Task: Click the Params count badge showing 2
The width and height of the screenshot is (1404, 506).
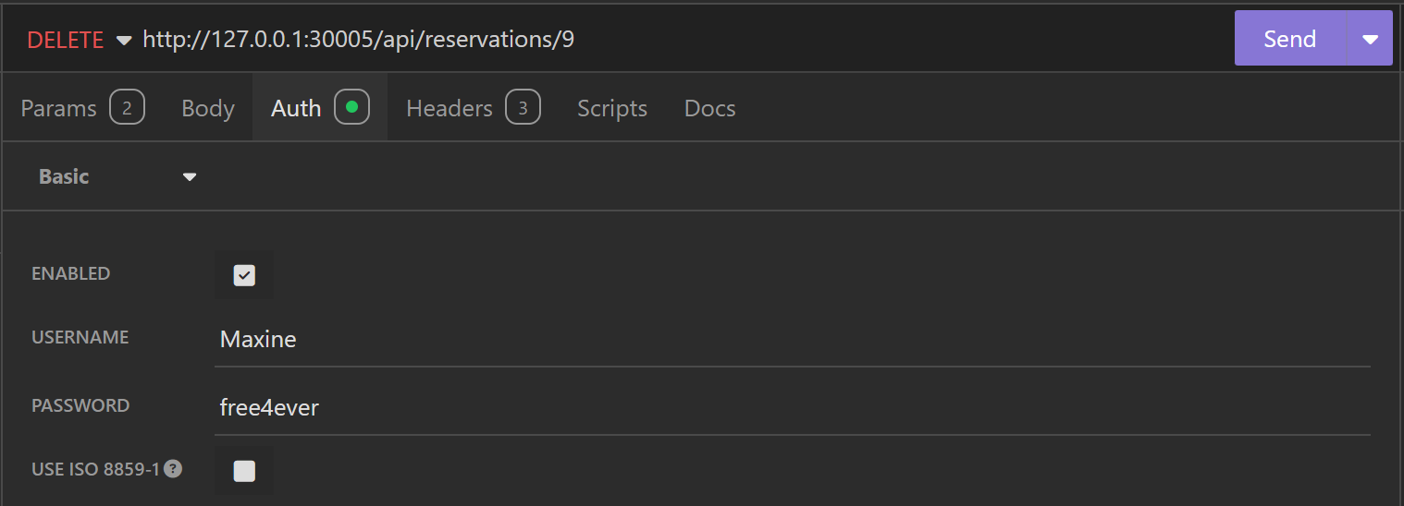Action: pos(127,108)
